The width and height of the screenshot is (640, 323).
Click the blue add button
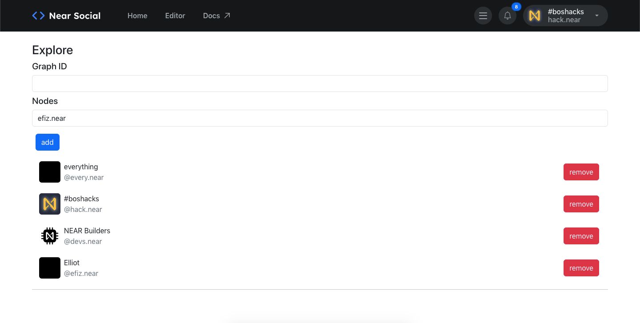(48, 142)
